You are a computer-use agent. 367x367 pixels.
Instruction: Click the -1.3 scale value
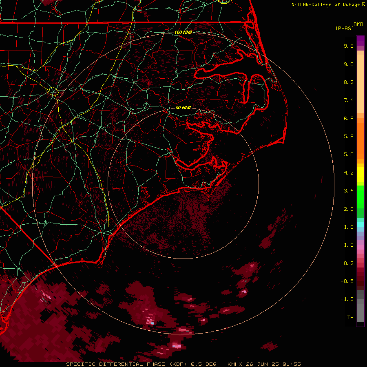pyautogui.click(x=347, y=300)
